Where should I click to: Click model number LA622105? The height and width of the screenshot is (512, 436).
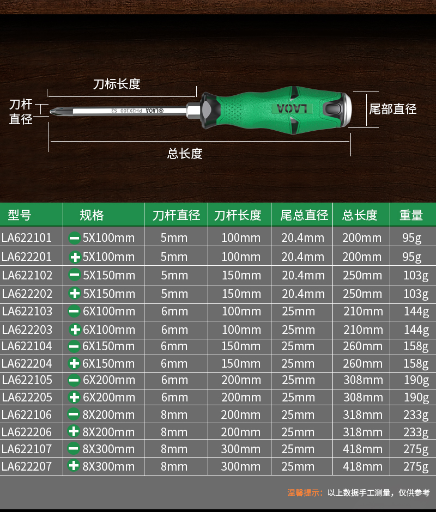[x=27, y=380]
